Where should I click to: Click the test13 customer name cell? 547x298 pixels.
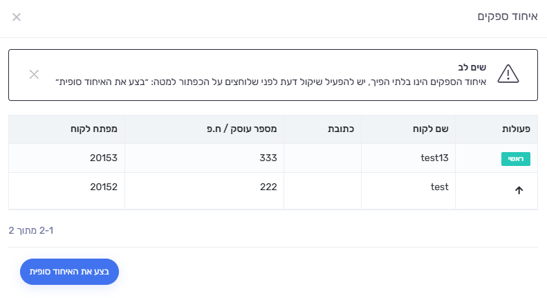coord(408,158)
